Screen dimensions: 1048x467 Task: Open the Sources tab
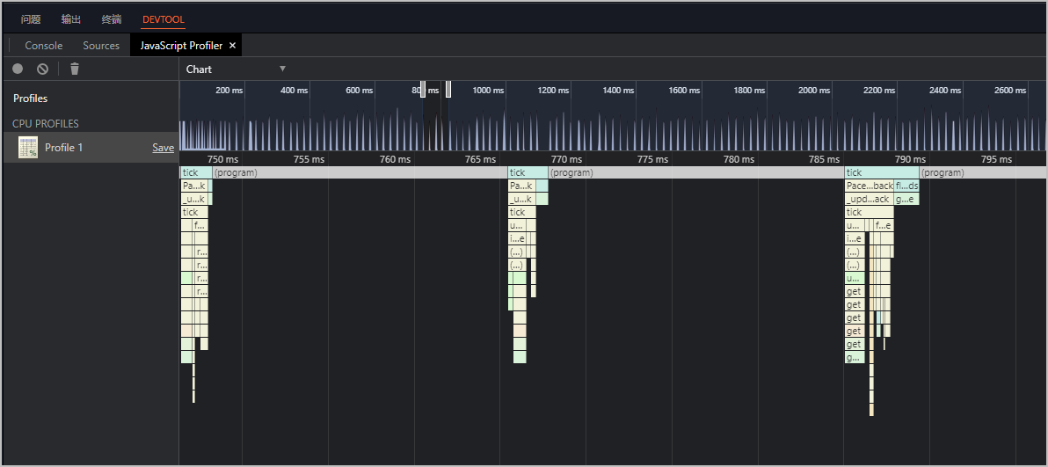tap(101, 46)
